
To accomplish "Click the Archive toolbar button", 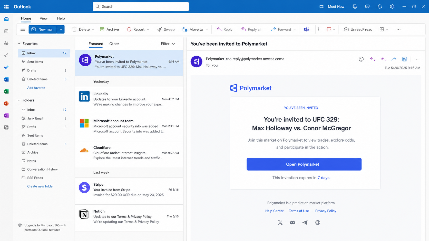I will (109, 29).
